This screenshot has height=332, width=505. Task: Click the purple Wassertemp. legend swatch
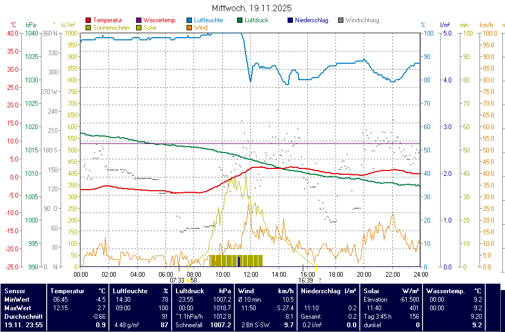[139, 21]
